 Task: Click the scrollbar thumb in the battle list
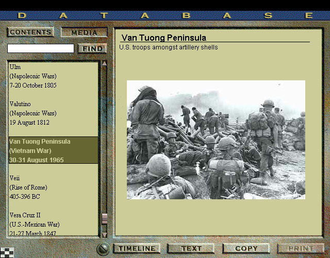[104, 218]
